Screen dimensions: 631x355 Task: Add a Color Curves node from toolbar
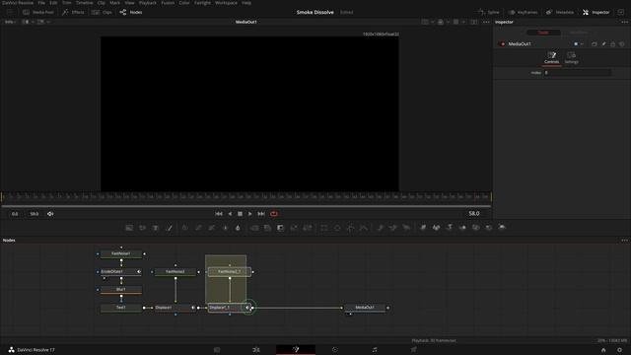(x=198, y=228)
